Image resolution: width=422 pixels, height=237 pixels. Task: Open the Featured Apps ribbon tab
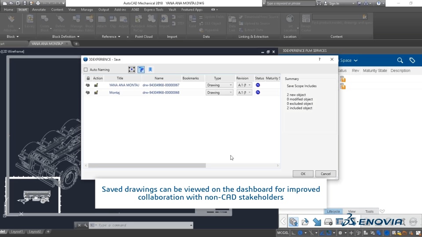point(192,10)
